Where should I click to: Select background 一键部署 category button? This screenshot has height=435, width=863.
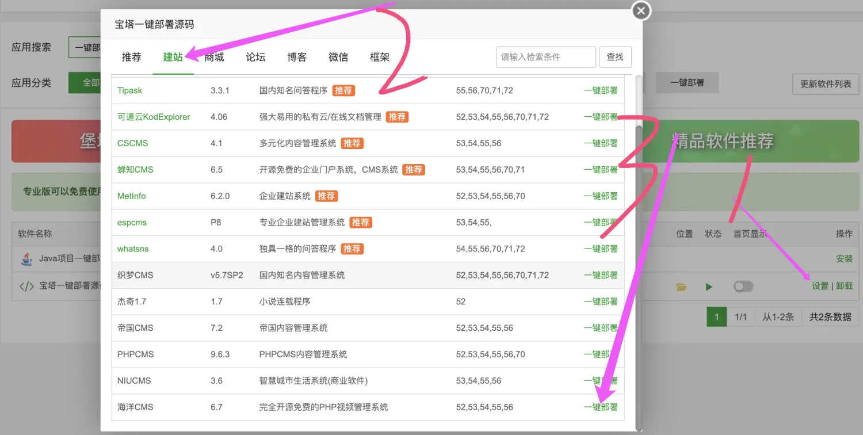688,83
